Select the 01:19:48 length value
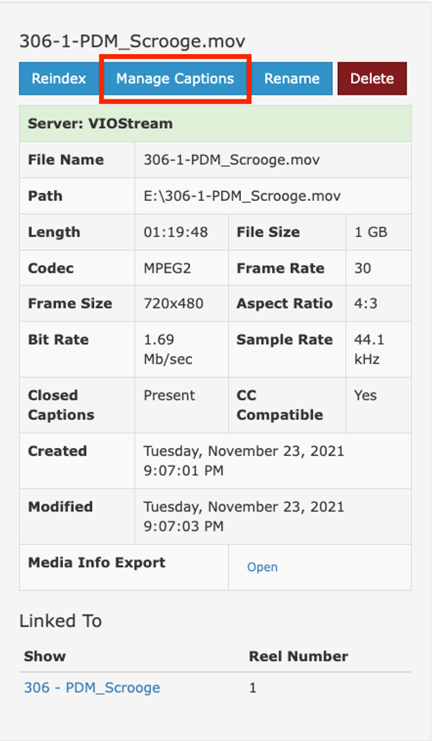 [176, 232]
